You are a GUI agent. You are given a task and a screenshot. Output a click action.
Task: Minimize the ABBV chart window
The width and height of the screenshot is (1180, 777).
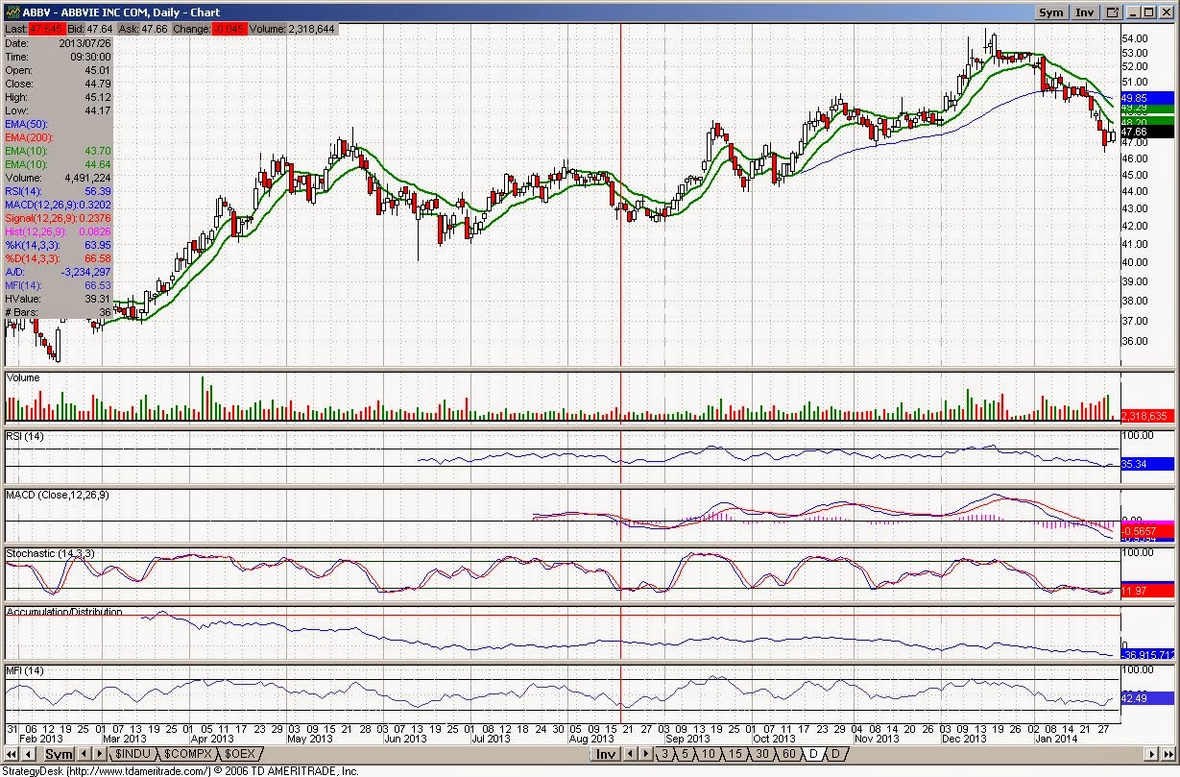tap(1133, 12)
